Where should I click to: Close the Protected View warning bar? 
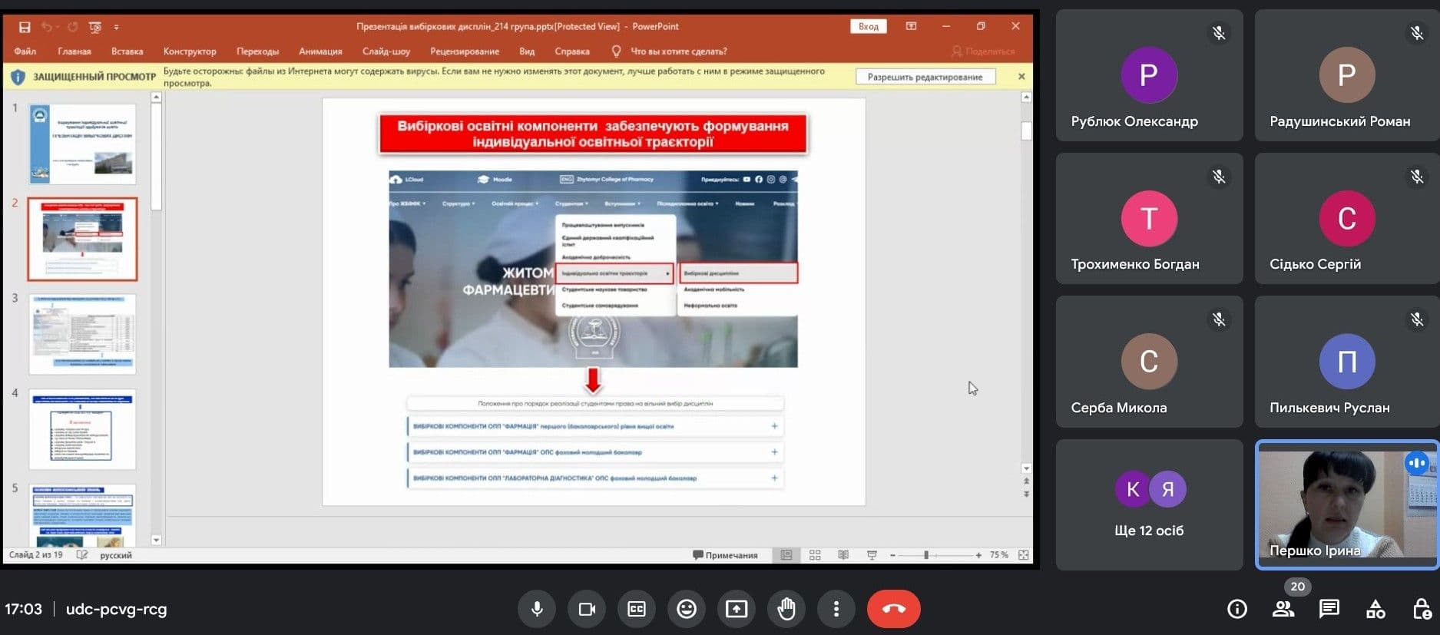[x=1021, y=77]
